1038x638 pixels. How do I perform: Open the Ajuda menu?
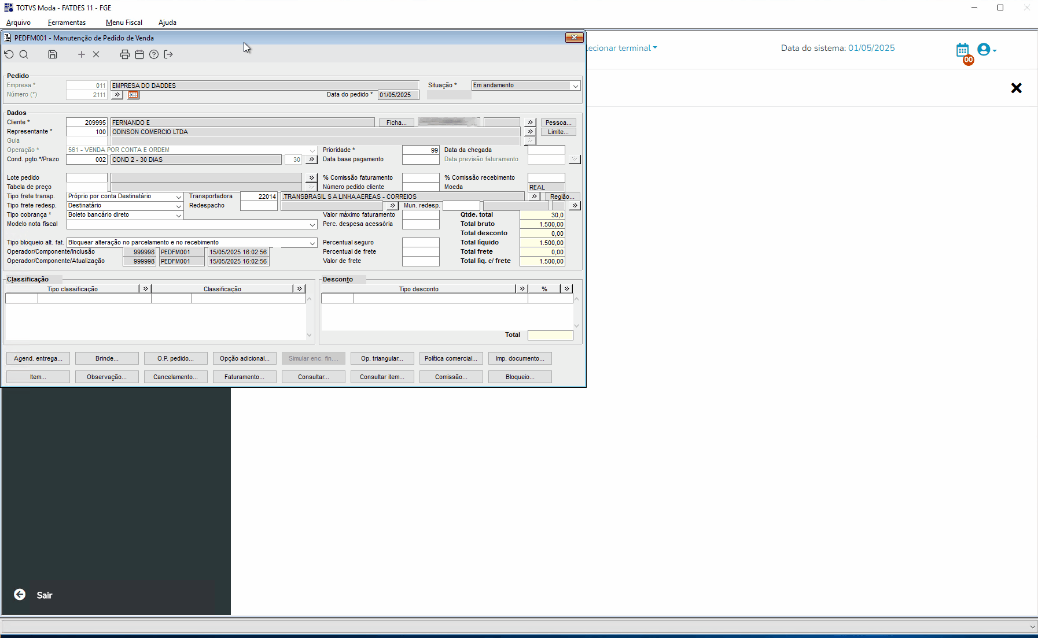point(167,23)
